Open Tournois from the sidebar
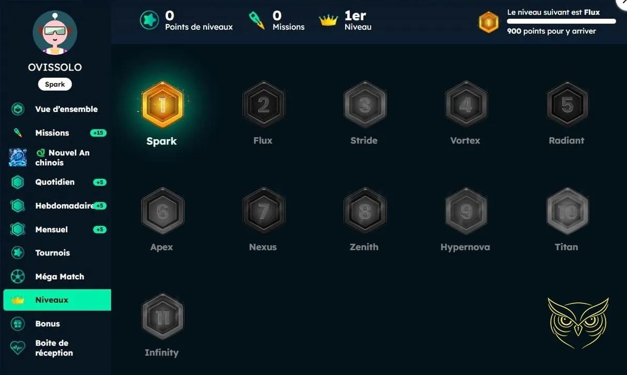The width and height of the screenshot is (627, 375). pos(57,253)
